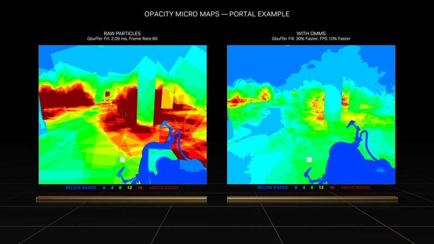
Task: Click "BELOW RANGE" in the right legend
Action: pyautogui.click(x=273, y=188)
